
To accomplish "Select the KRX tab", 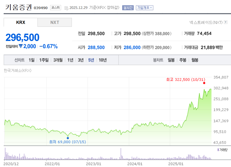I will coord(21,22).
